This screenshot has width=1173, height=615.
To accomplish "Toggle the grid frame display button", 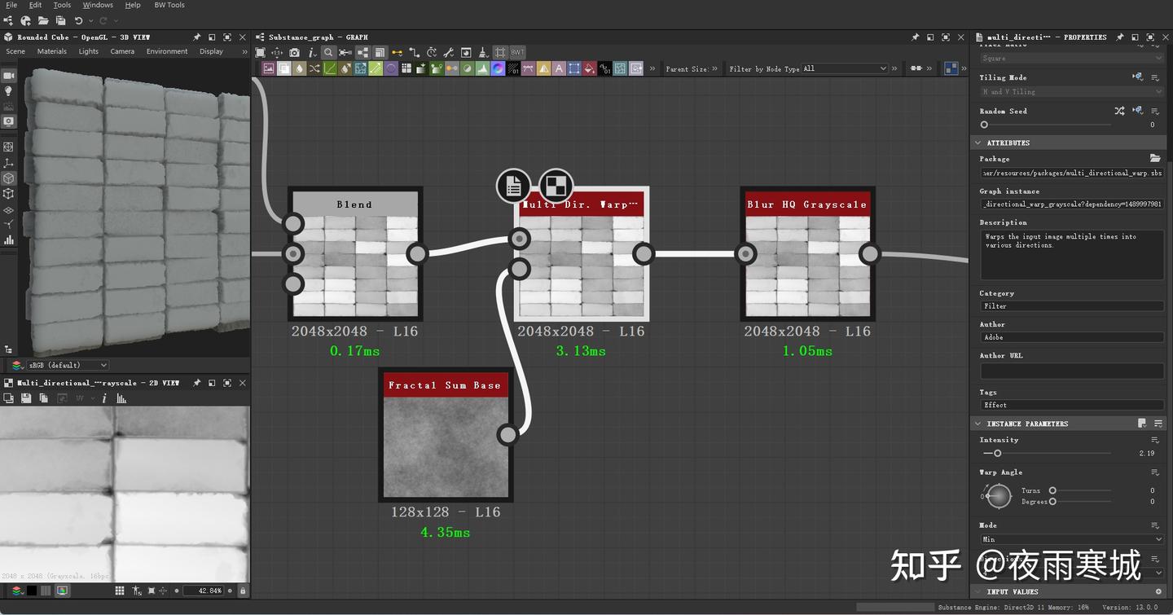I will (500, 52).
